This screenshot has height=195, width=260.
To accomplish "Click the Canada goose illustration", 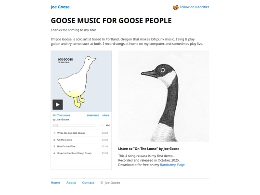I will (x=164, y=96).
